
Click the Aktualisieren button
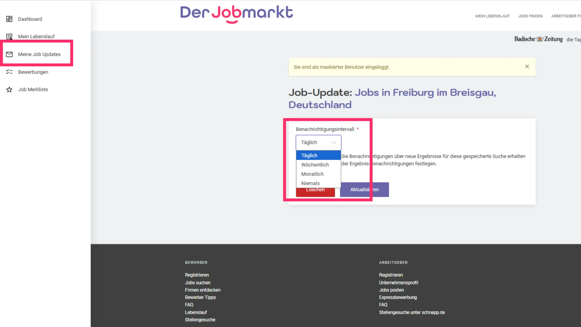(364, 189)
